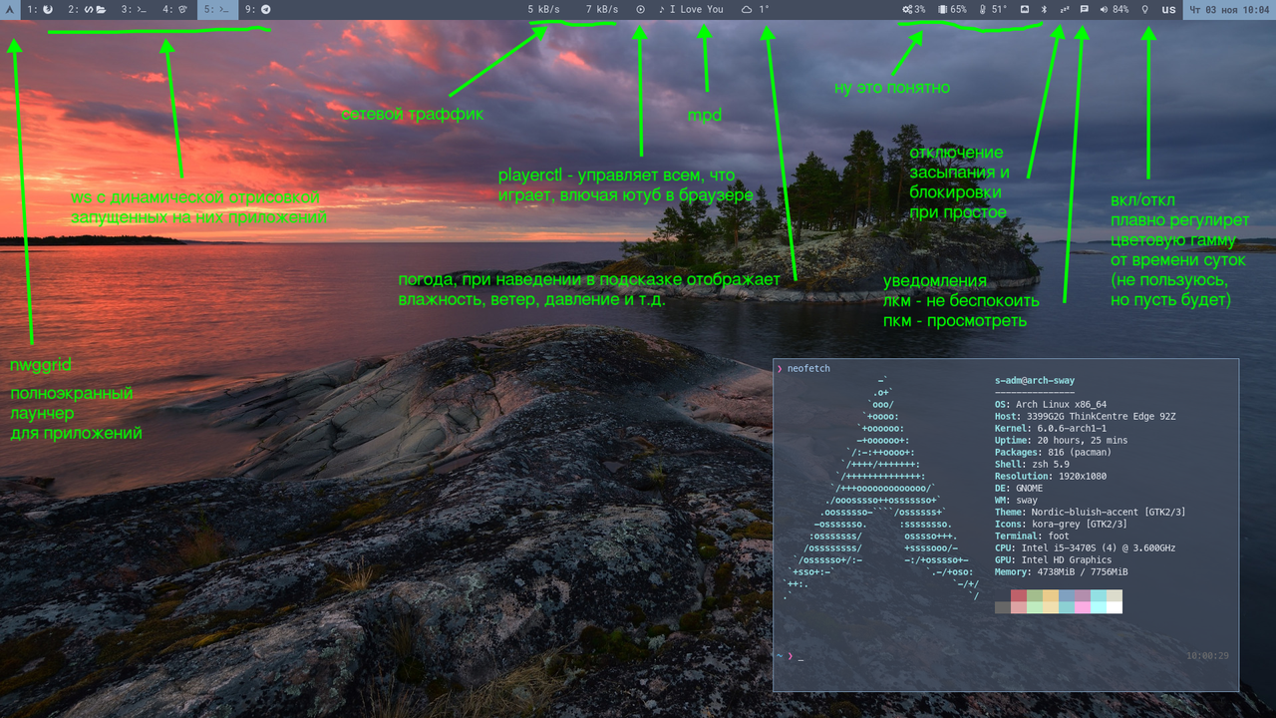Click the OS: Arch Linux x86_64 line
The image size is (1276, 718).
click(1051, 405)
